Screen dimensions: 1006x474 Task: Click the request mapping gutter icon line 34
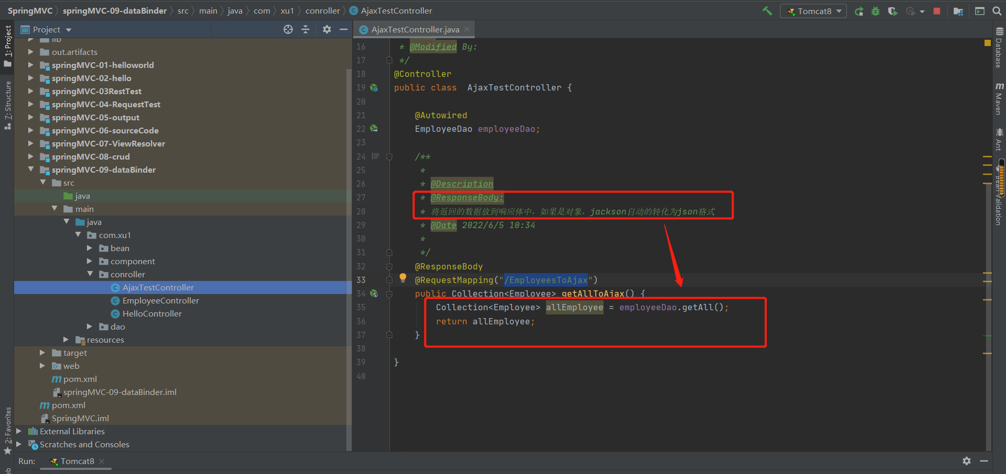click(374, 294)
